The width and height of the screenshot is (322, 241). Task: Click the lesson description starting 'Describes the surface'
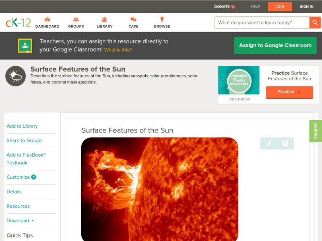[114, 79]
